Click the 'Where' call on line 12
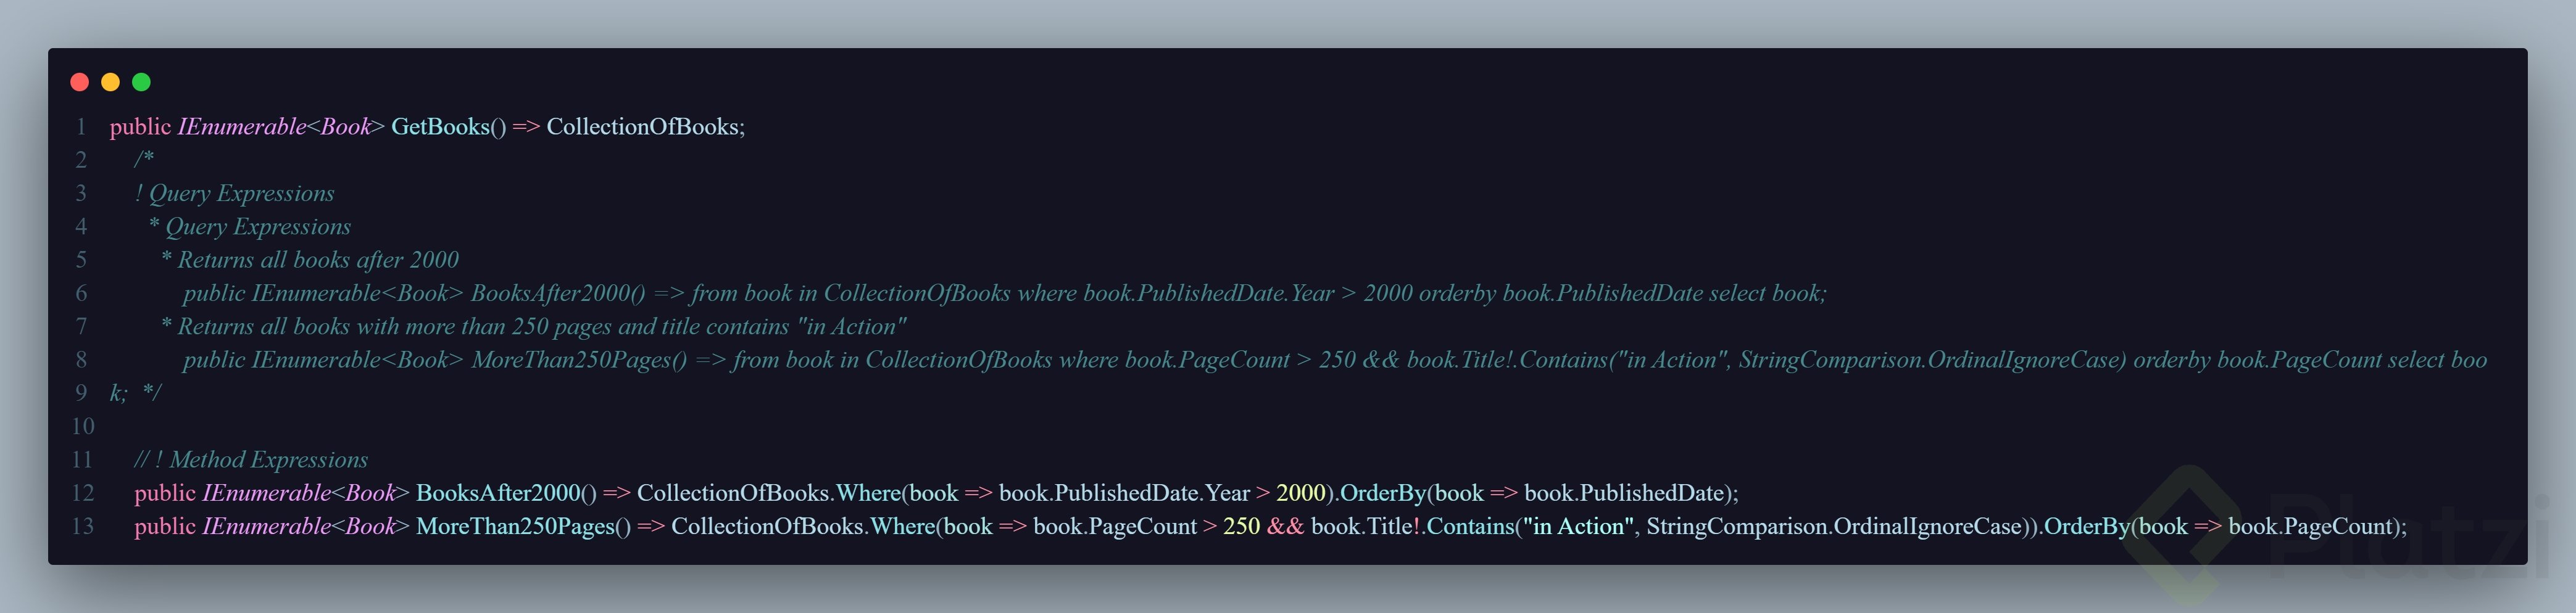Image resolution: width=2576 pixels, height=613 pixels. click(x=868, y=493)
